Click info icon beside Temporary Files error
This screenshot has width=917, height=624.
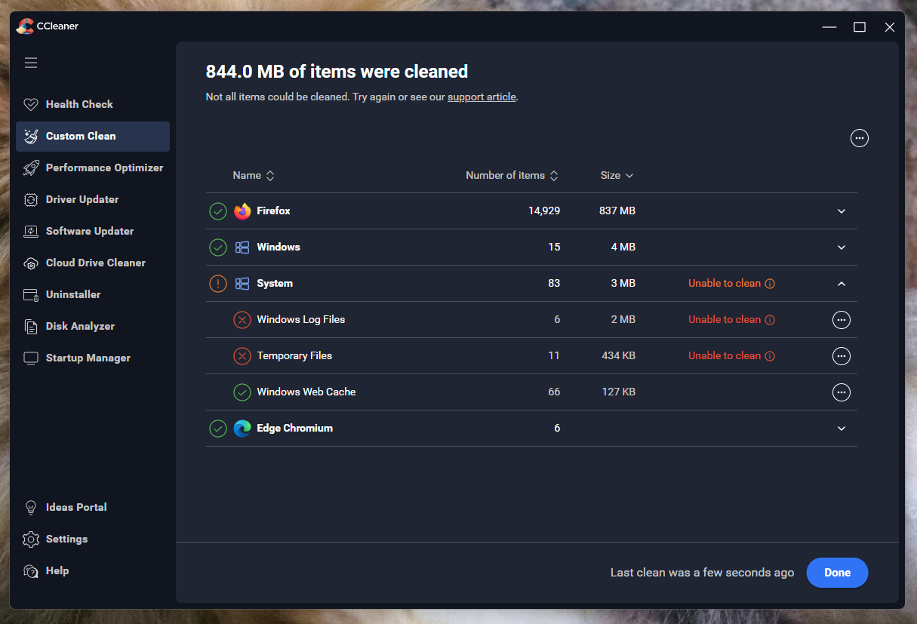pyautogui.click(x=770, y=356)
